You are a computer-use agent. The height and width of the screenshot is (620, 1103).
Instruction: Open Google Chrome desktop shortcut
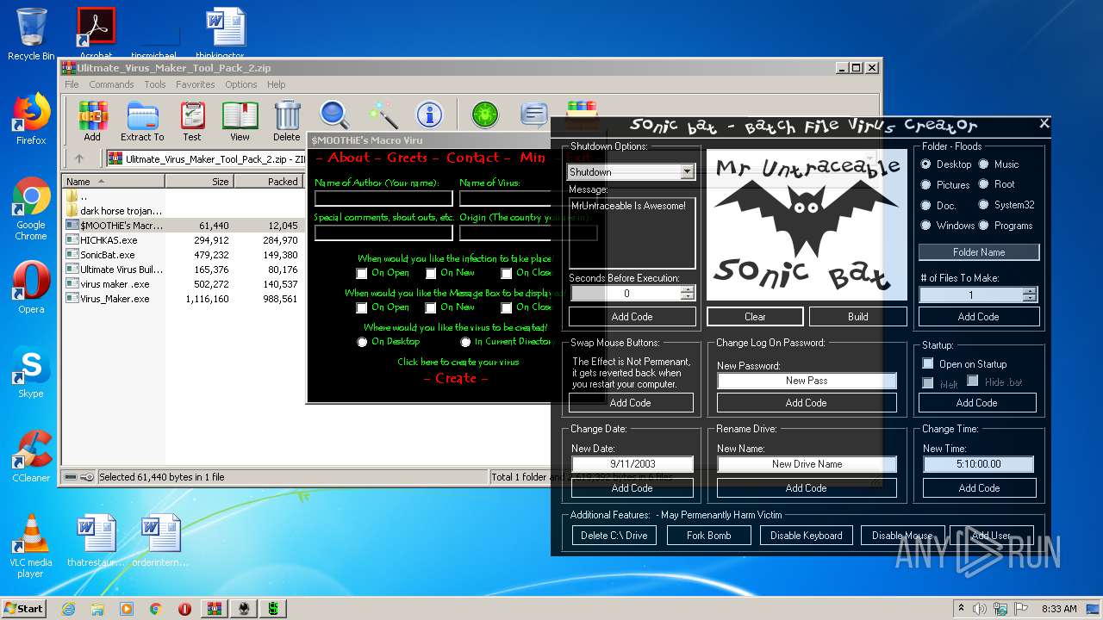[31, 210]
